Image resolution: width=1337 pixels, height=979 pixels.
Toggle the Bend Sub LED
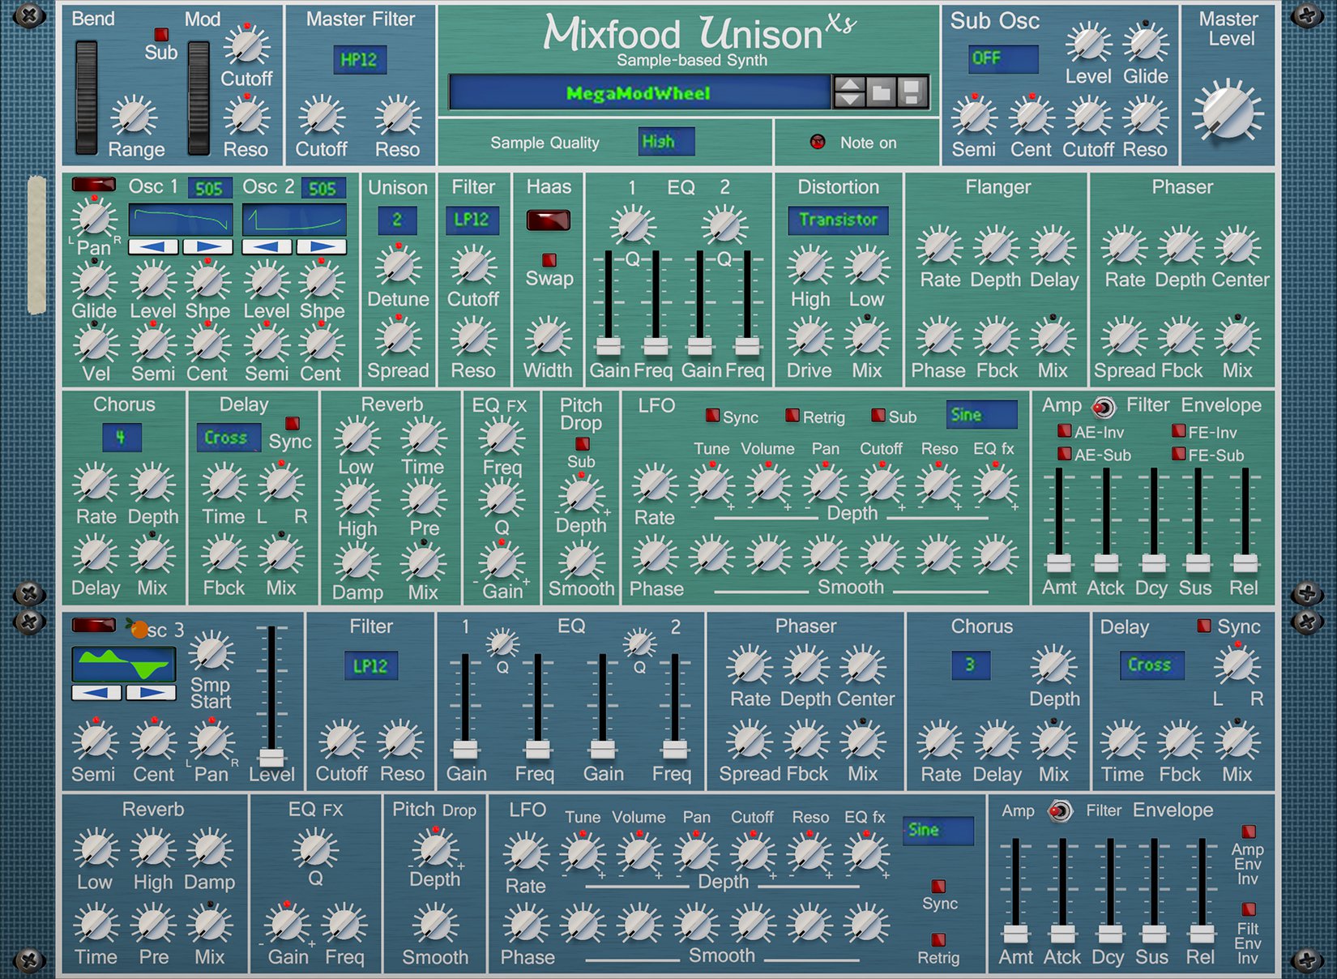pos(161,35)
